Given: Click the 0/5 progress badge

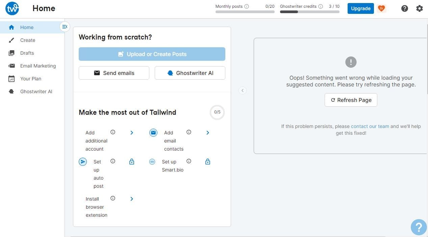Looking at the screenshot, I should pos(217,112).
